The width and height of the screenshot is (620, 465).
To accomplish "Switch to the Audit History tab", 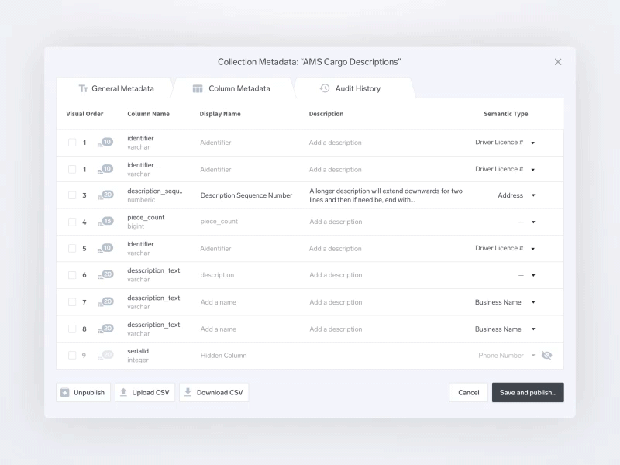I will (x=357, y=88).
